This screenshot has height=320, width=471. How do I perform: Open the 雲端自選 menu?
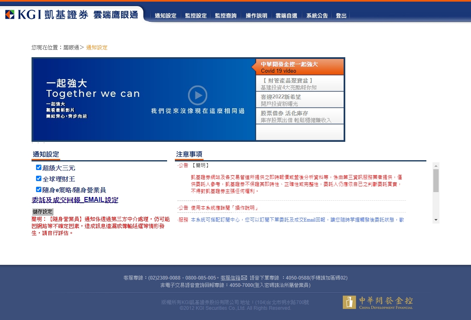pos(287,16)
